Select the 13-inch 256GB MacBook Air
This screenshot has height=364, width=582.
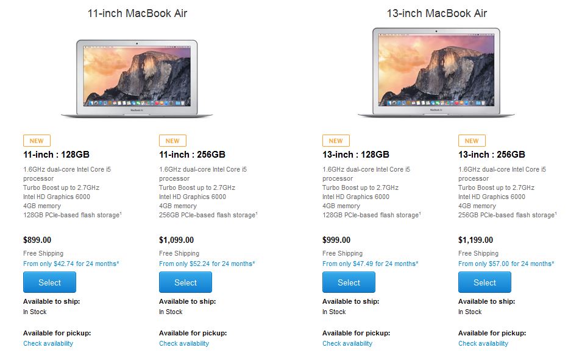484,282
